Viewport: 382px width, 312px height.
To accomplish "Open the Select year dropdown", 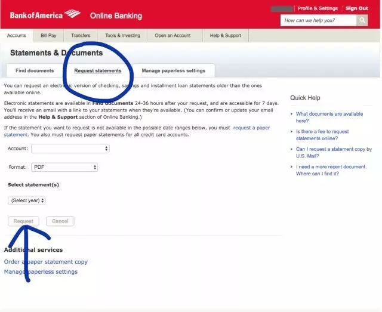I will (x=27, y=200).
